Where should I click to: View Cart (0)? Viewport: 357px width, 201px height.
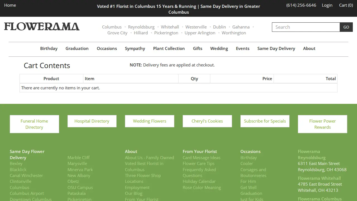pos(346,5)
